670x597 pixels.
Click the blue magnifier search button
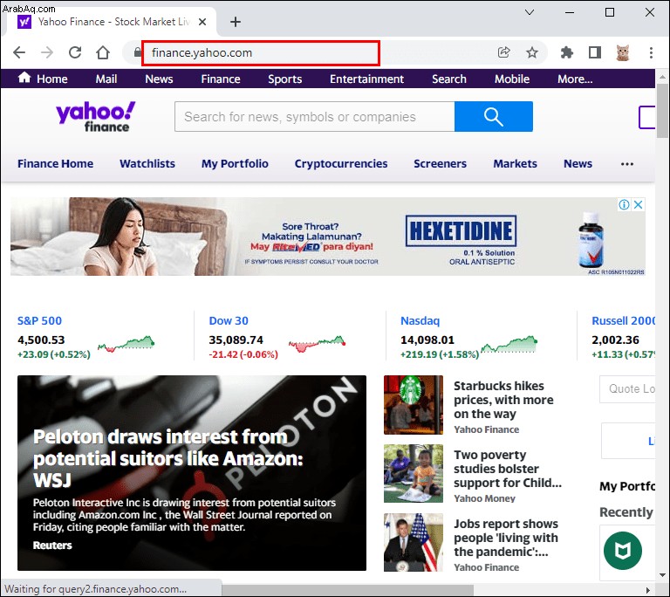494,116
